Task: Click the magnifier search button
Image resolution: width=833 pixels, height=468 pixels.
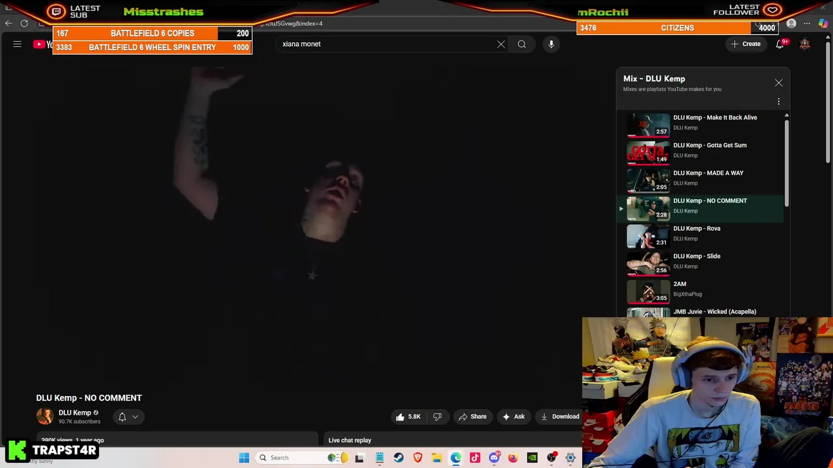Action: (x=522, y=44)
